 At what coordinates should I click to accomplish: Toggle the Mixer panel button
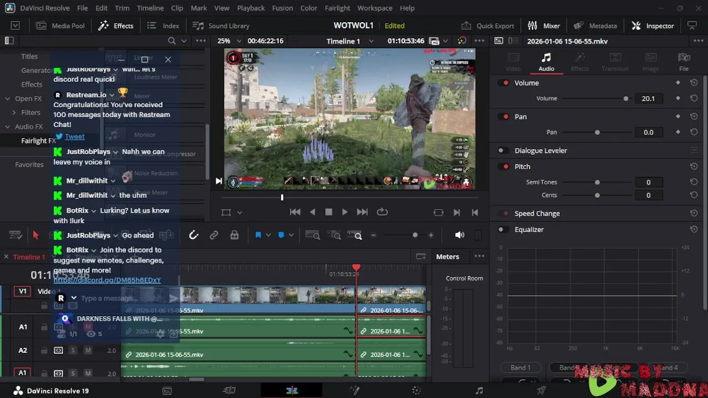544,26
